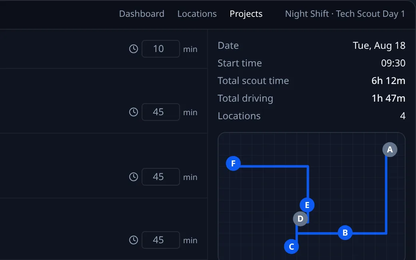416x260 pixels.
Task: Open the Dashboard nav item
Action: coord(142,14)
